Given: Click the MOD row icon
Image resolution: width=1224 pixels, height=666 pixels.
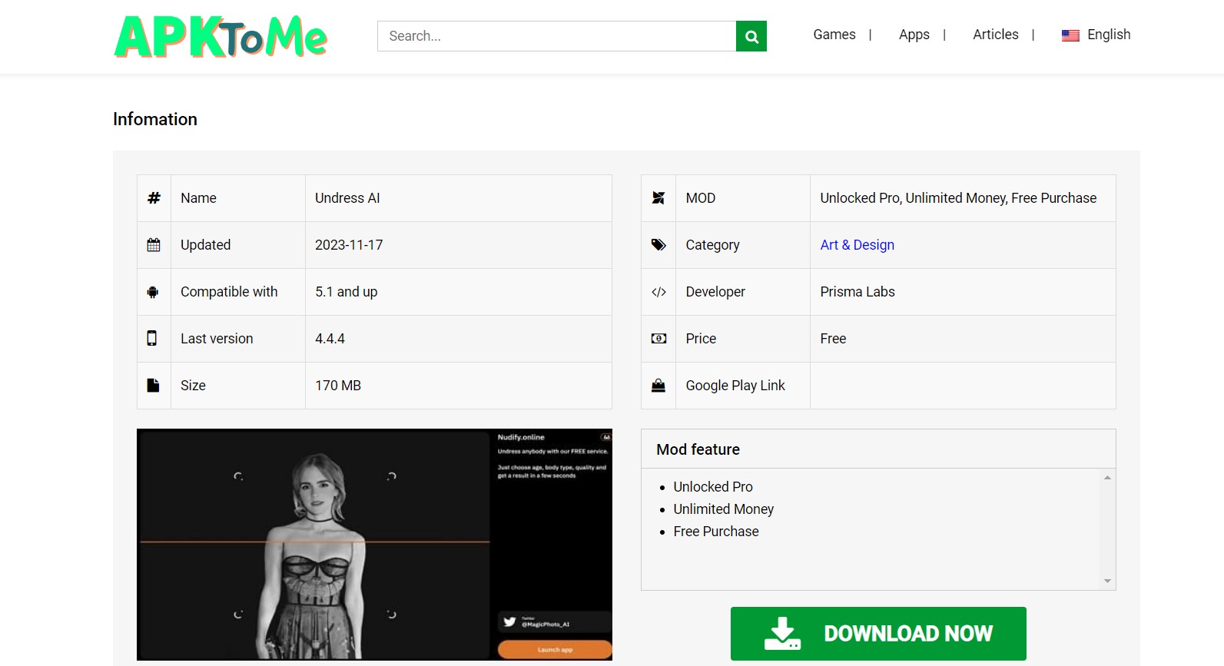Looking at the screenshot, I should pyautogui.click(x=658, y=198).
